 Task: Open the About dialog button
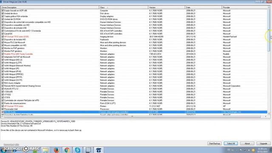tap(247, 144)
